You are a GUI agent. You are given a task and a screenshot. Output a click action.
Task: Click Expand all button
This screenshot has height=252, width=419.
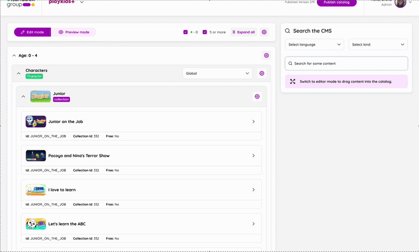244,32
